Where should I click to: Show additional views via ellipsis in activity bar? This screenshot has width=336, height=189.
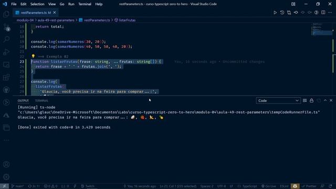click(6, 140)
